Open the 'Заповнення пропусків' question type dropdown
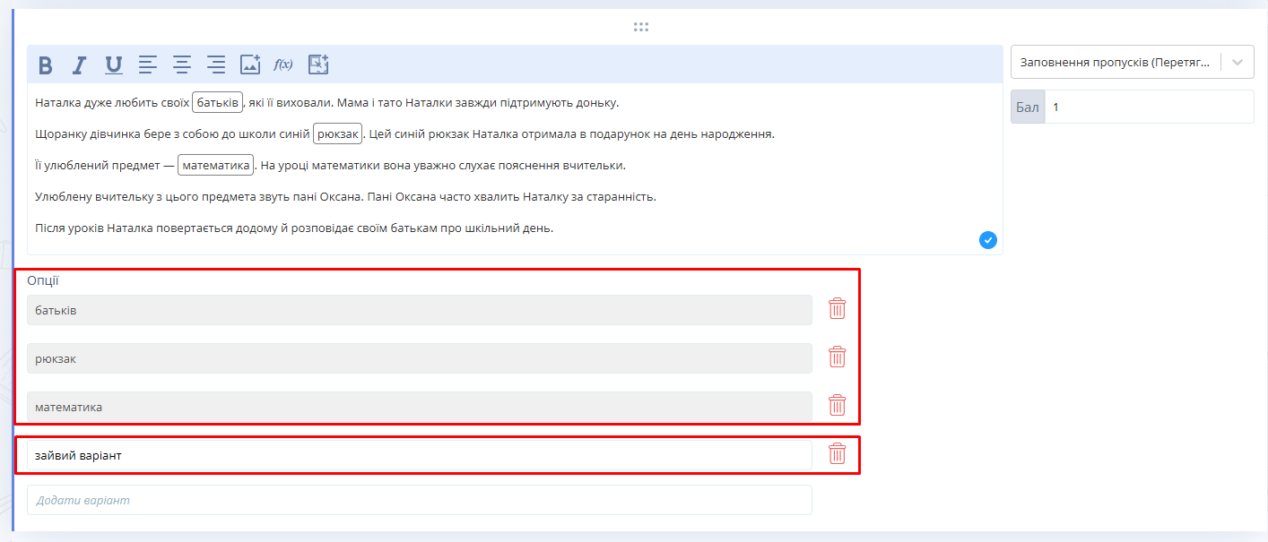The height and width of the screenshot is (542, 1268). tap(1115, 63)
